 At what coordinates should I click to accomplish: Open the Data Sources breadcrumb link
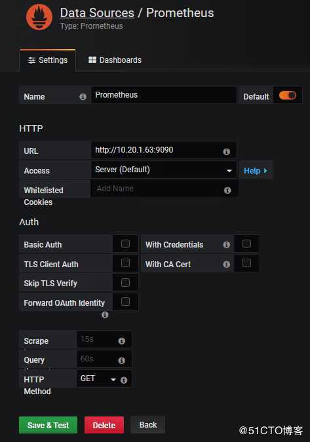tap(97, 13)
